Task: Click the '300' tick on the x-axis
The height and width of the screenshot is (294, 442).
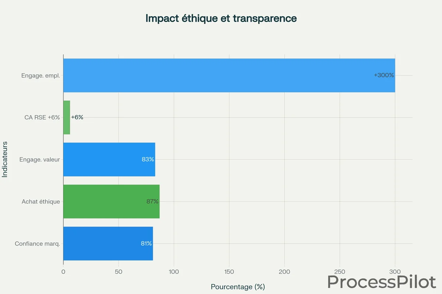Action: coord(395,272)
